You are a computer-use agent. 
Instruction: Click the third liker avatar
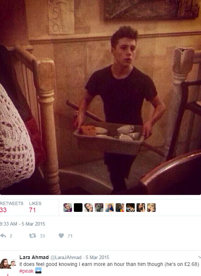coord(89,208)
